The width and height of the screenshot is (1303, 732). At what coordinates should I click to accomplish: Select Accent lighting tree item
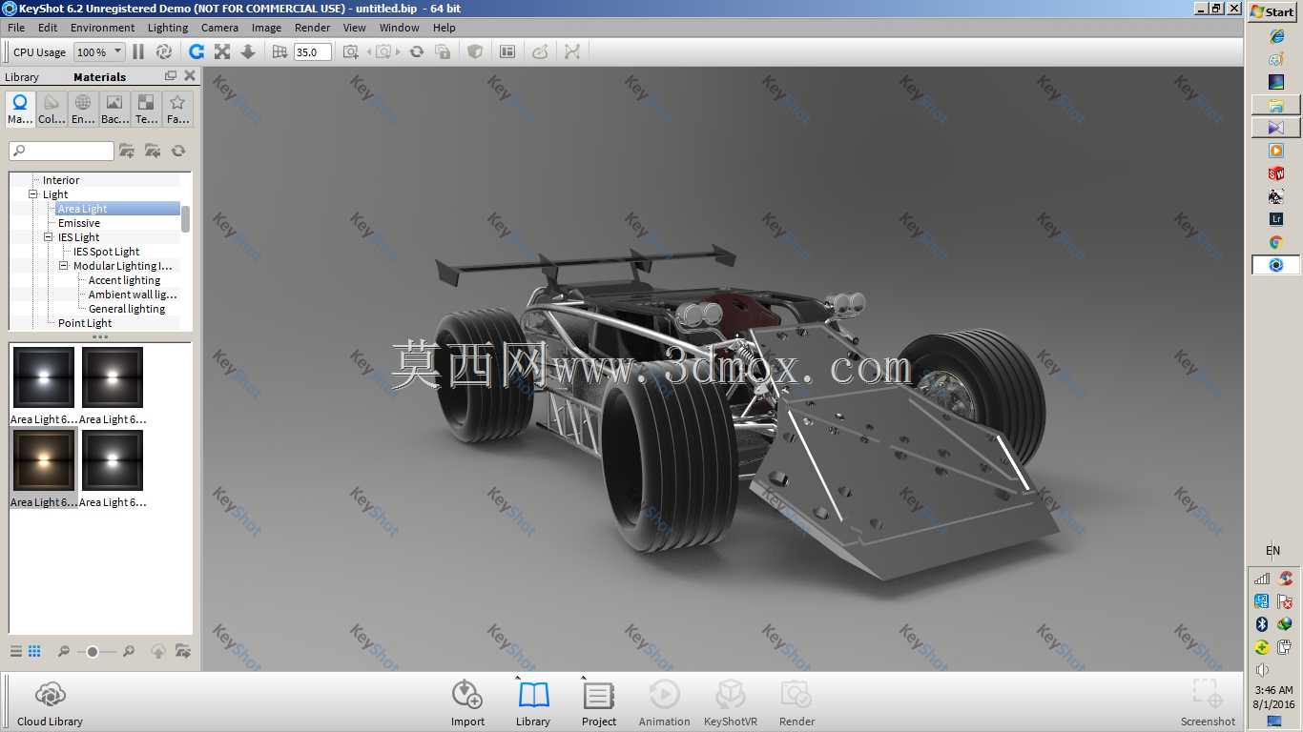click(x=124, y=280)
